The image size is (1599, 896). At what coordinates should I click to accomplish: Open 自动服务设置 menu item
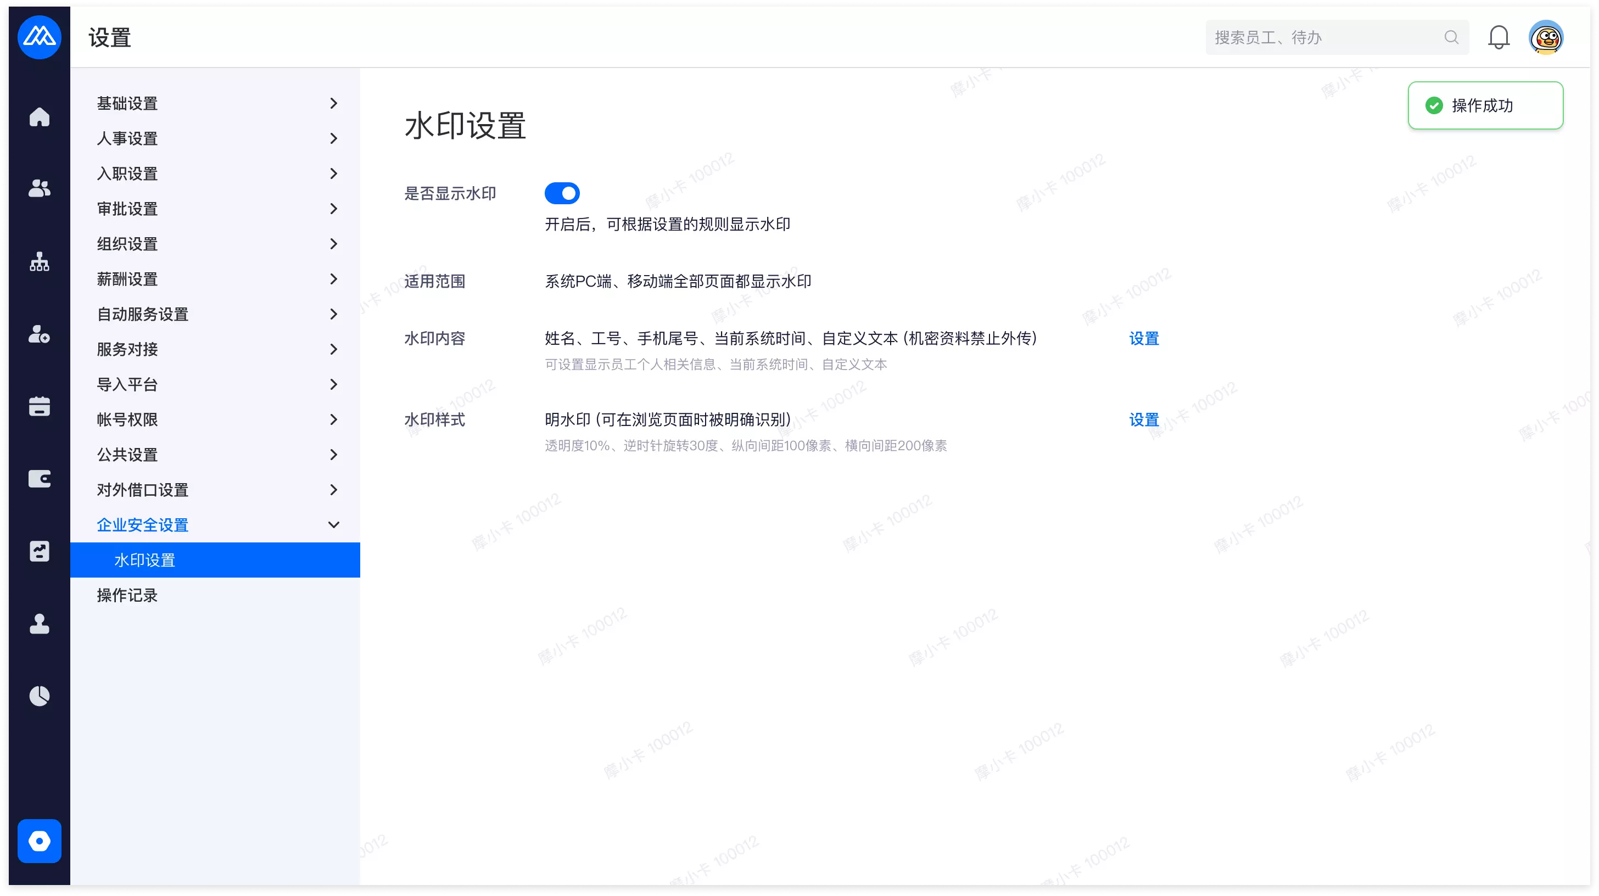[215, 314]
